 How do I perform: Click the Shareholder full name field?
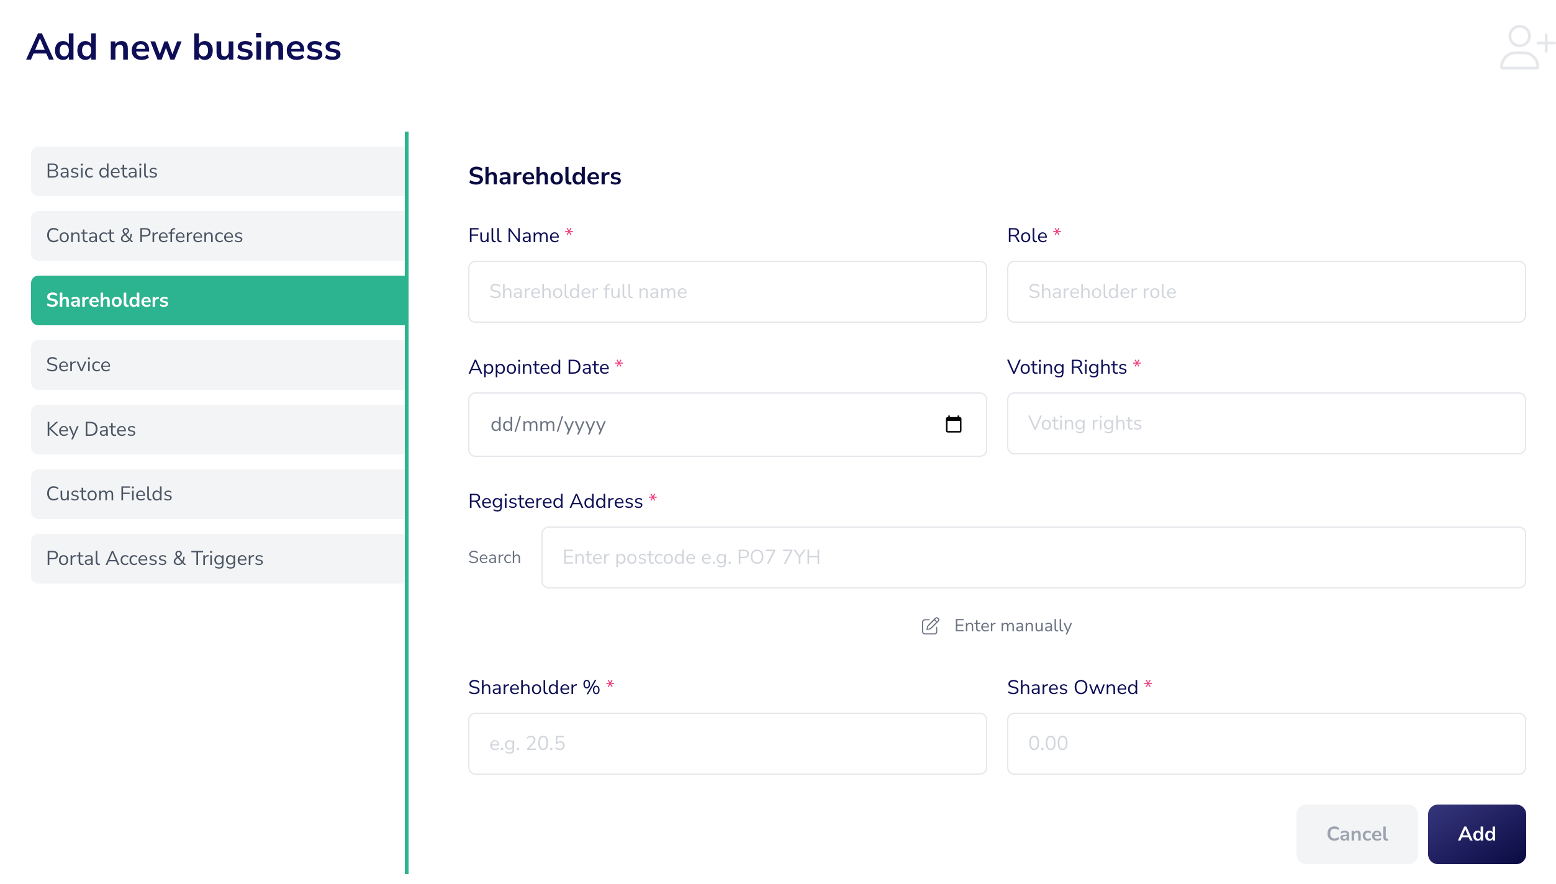pos(727,292)
